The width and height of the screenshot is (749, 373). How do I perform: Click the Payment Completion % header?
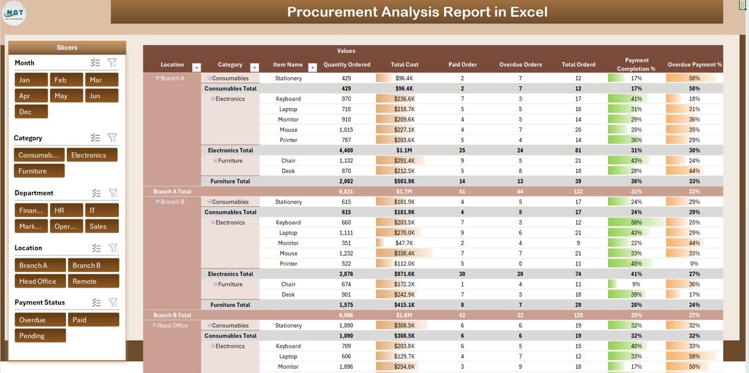click(x=637, y=64)
